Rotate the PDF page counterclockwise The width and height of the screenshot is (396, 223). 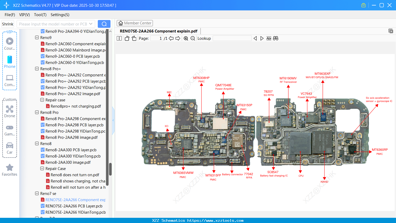coord(127,38)
